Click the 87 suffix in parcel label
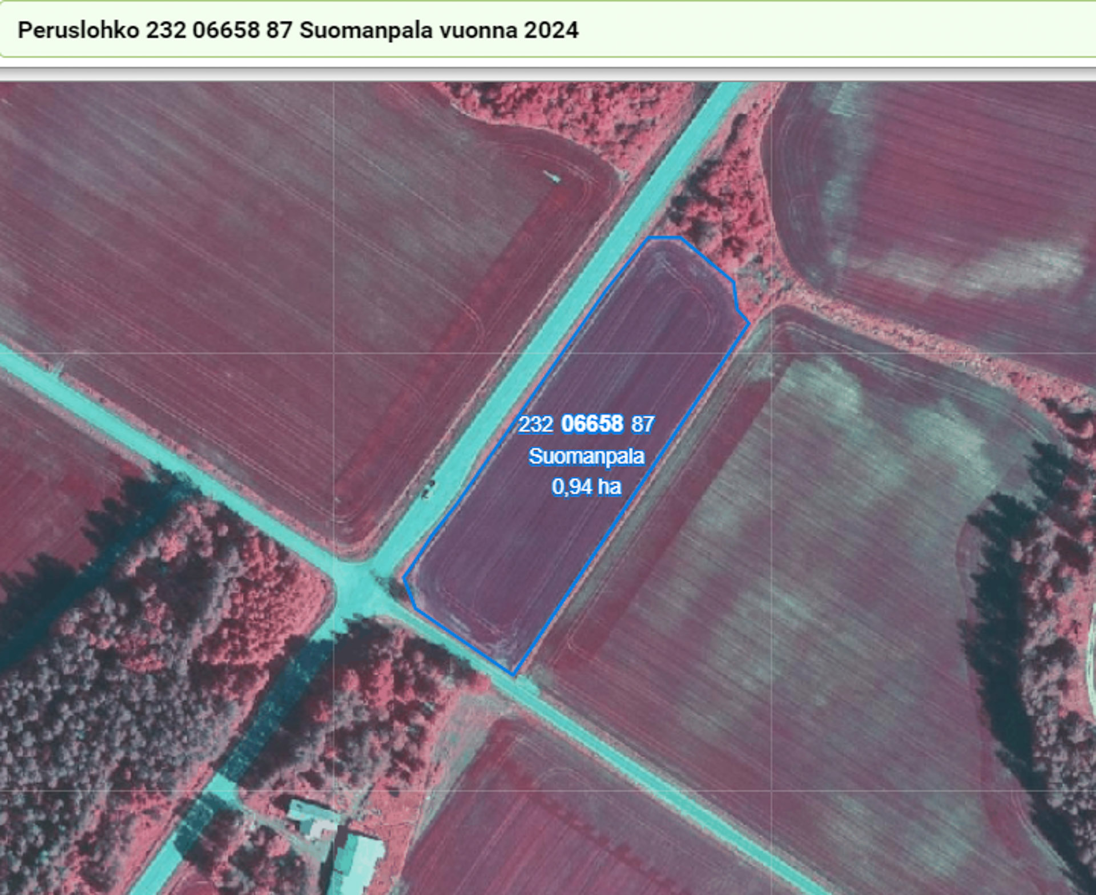Viewport: 1096px width, 895px height. click(x=642, y=425)
